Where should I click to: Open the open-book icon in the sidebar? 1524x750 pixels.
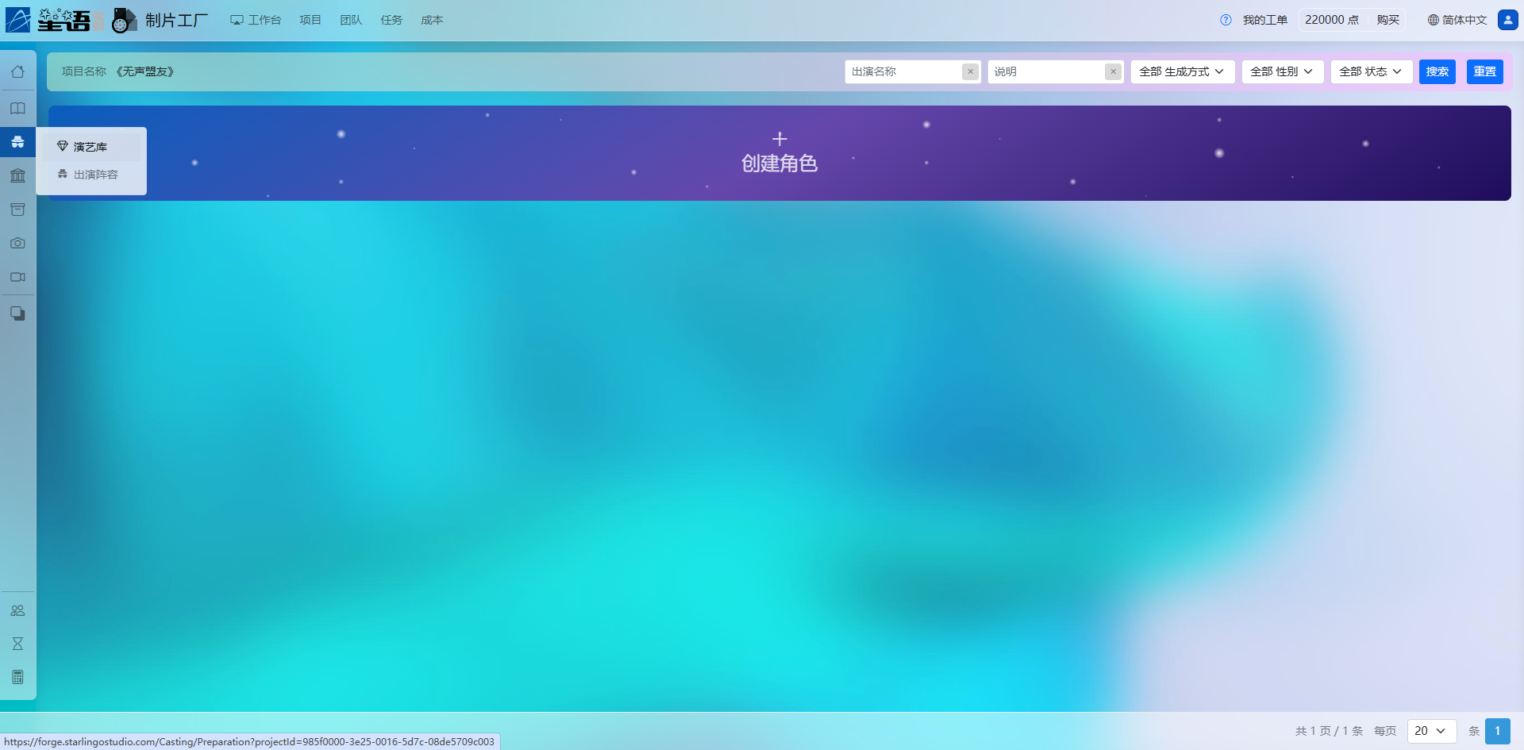[17, 109]
